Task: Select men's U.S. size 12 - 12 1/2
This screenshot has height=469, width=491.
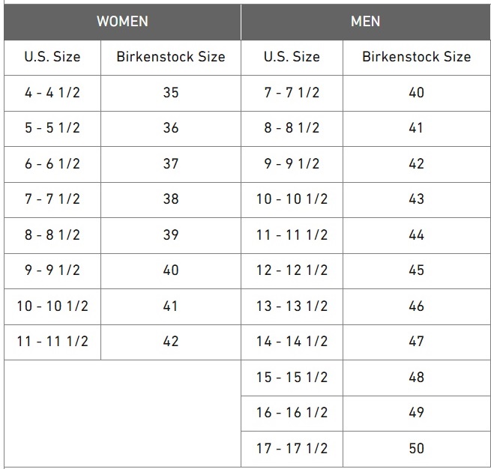Action: 292,270
